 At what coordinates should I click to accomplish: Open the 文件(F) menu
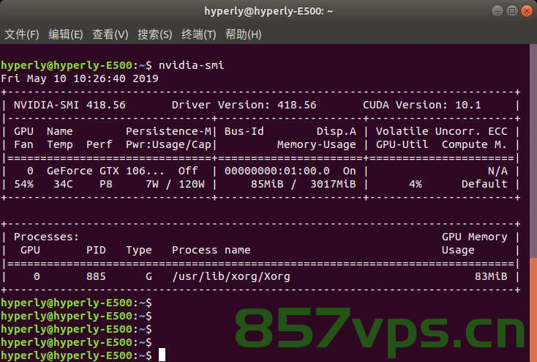tap(22, 34)
